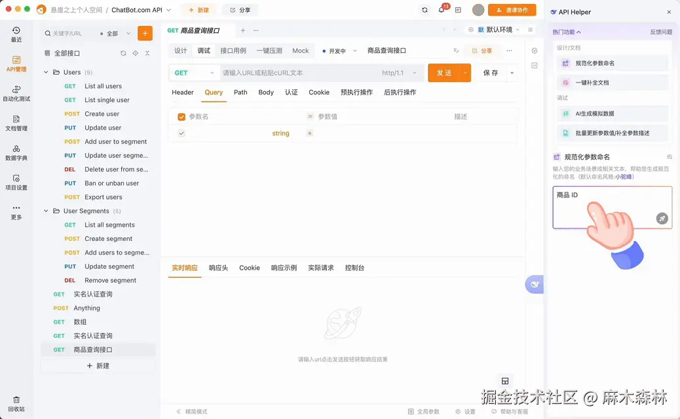
Task: Open the GET method dropdown
Action: (x=194, y=73)
